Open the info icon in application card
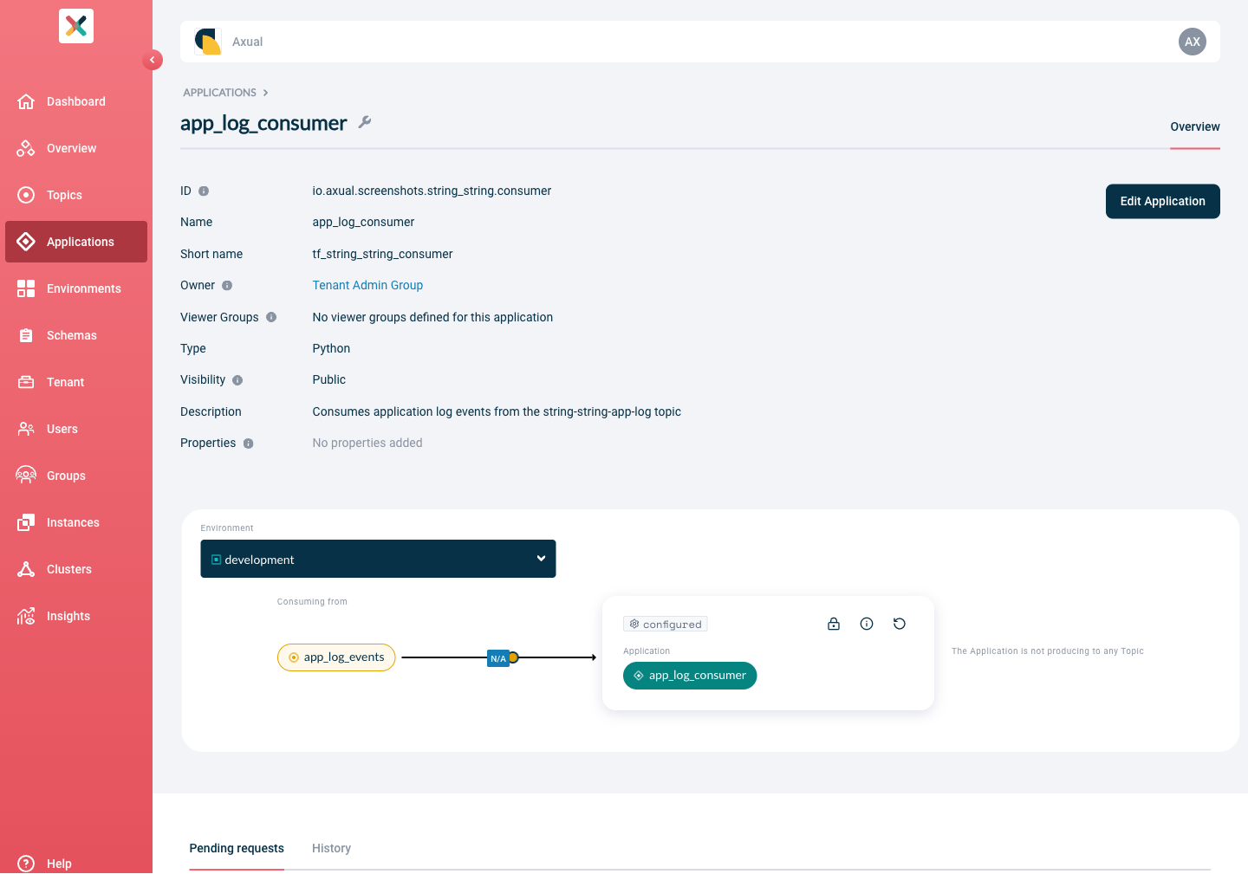Image resolution: width=1248 pixels, height=887 pixels. [x=867, y=624]
